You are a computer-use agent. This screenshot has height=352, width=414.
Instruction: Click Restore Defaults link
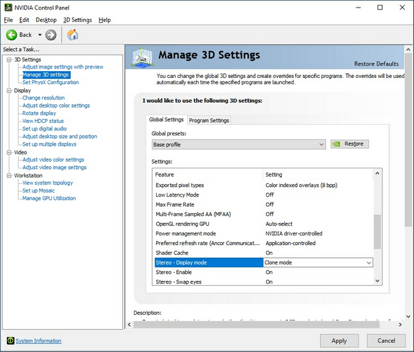click(376, 63)
